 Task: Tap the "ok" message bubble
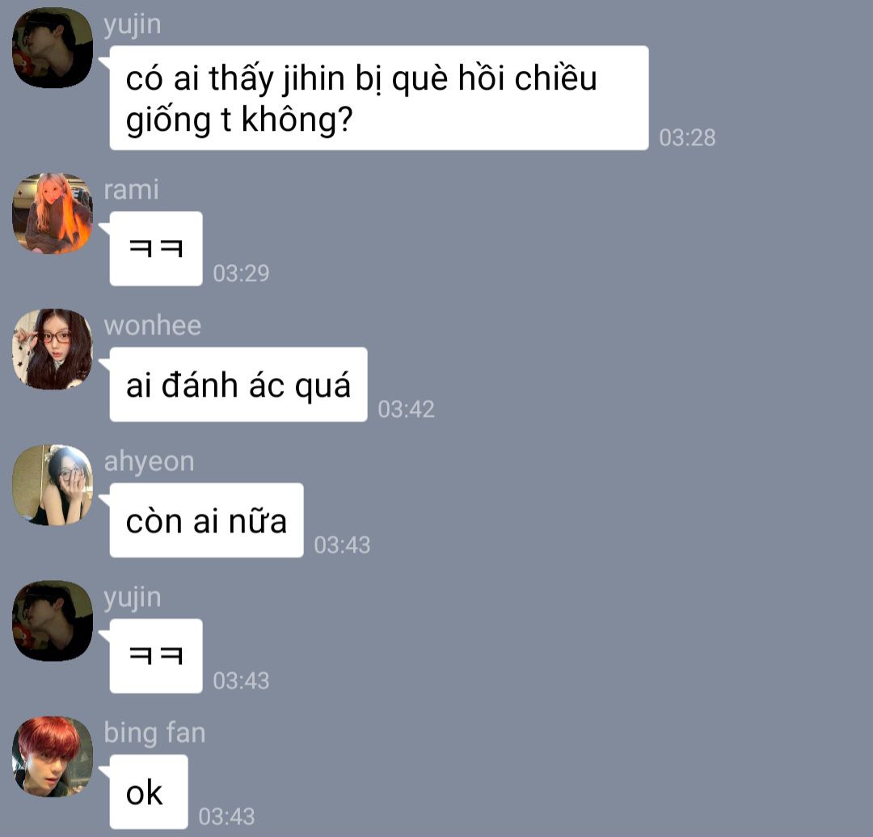[149, 792]
